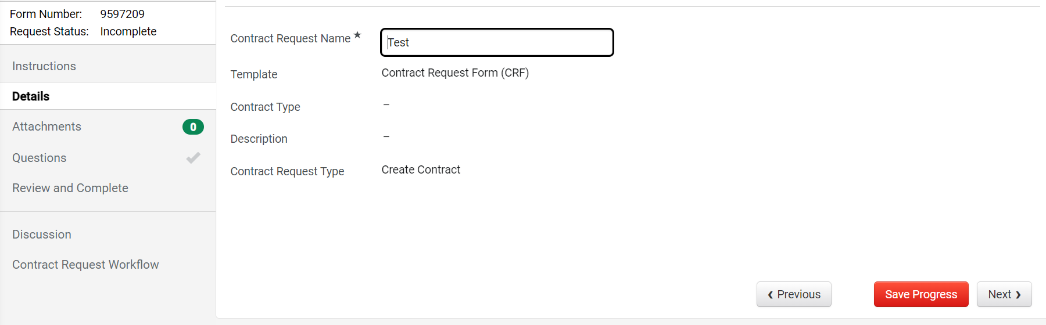Image resolution: width=1046 pixels, height=325 pixels.
Task: Open Review and Complete step
Action: coord(108,188)
